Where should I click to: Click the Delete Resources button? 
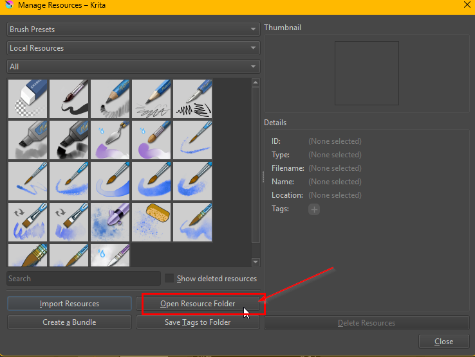pyautogui.click(x=367, y=323)
